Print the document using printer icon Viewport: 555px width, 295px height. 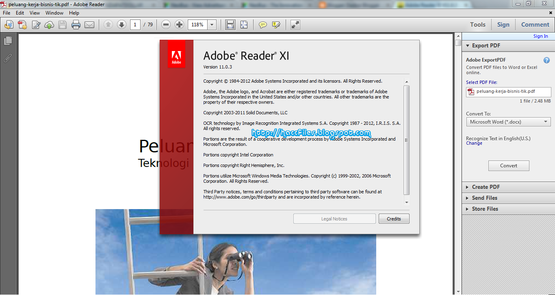(x=76, y=25)
